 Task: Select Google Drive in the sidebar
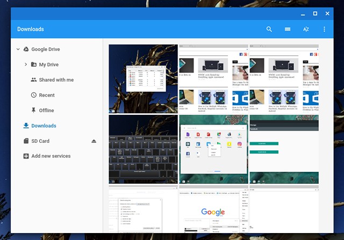click(x=46, y=49)
